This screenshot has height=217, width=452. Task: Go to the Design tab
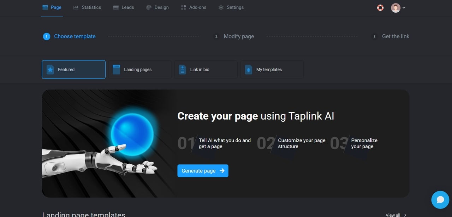157,7
